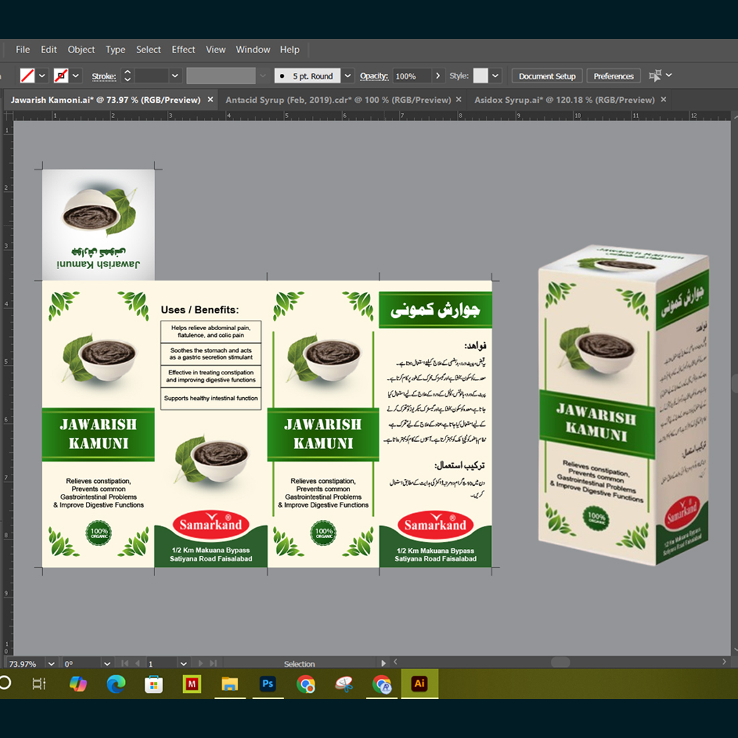Expand the brush definition dropdown arrow

coord(348,76)
